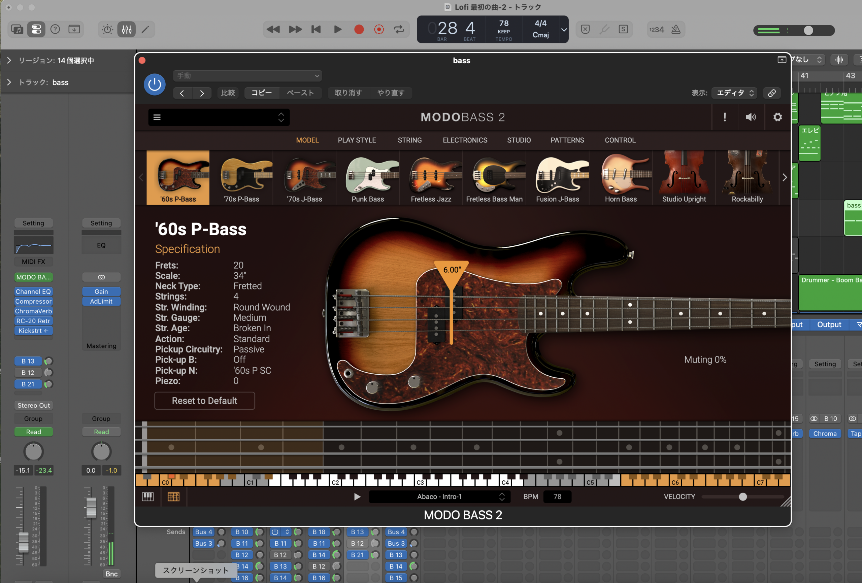
Task: Show the Smart Controls dial icon
Action: (x=107, y=29)
